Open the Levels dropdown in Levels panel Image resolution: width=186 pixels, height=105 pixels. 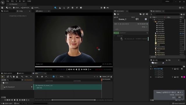pos(155,63)
